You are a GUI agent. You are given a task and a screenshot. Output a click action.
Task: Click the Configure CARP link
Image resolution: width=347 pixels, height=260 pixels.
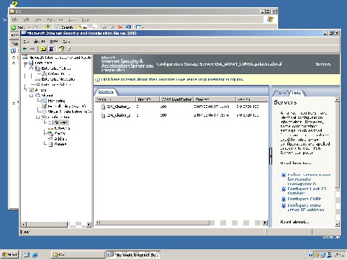(305, 199)
